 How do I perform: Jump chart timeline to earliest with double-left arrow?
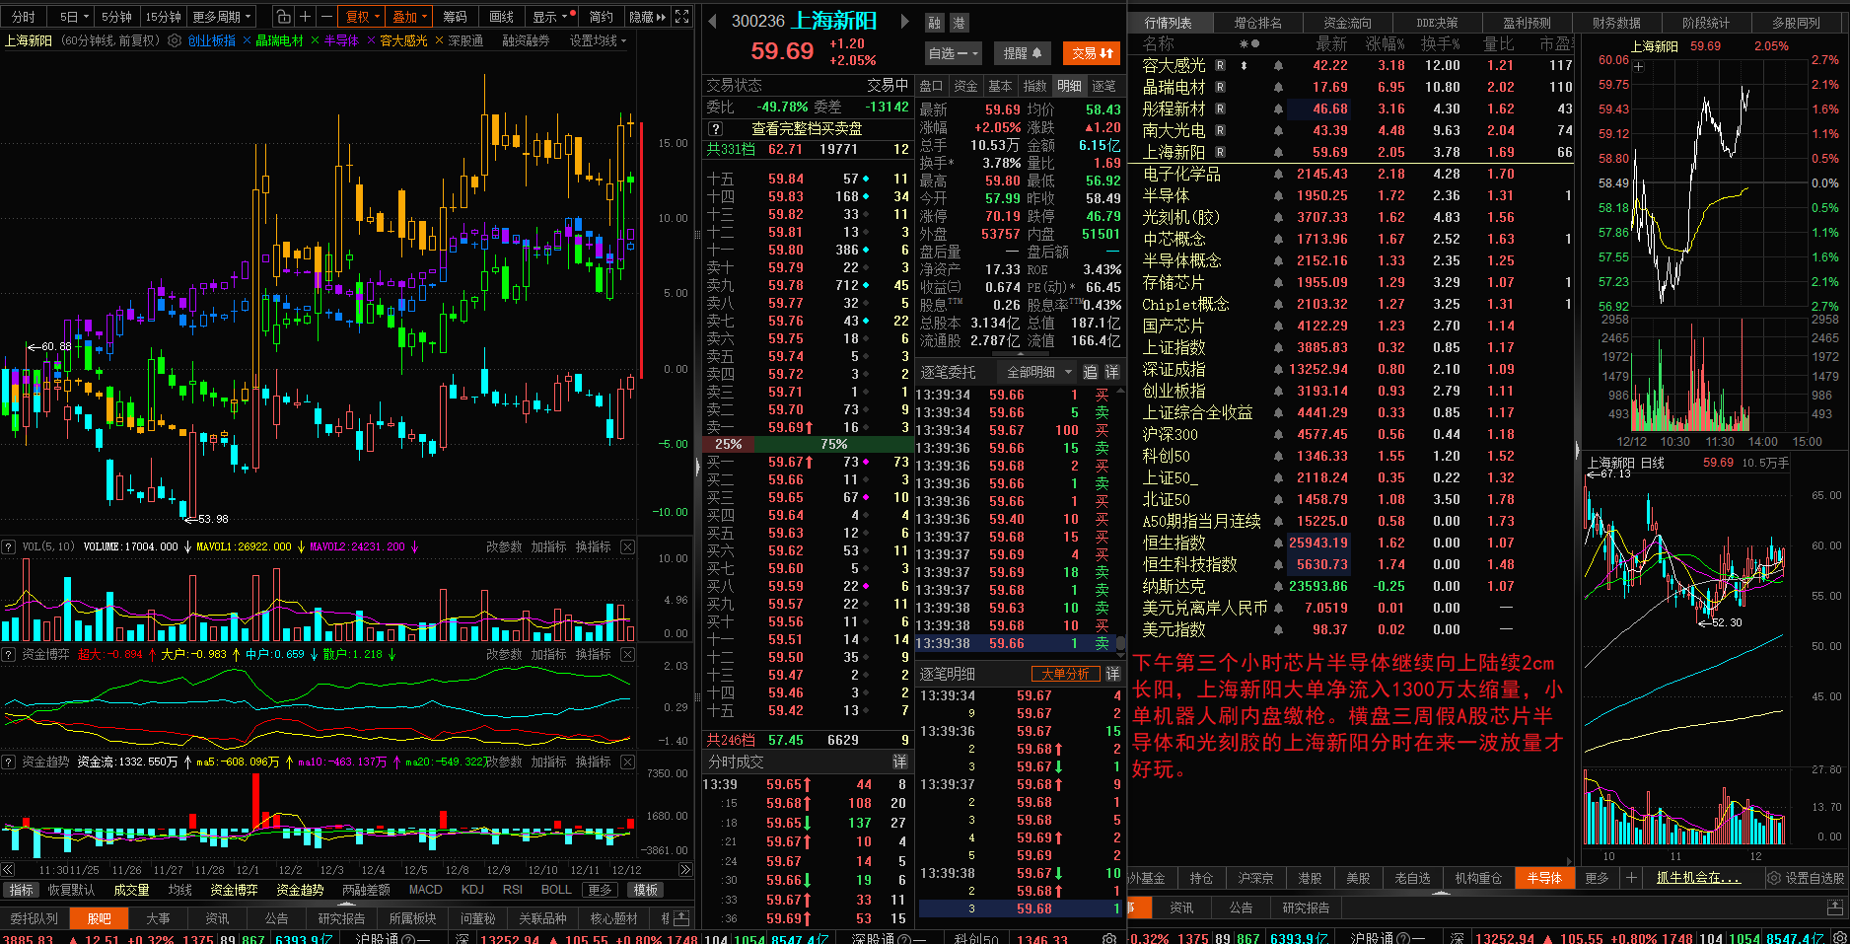point(8,870)
